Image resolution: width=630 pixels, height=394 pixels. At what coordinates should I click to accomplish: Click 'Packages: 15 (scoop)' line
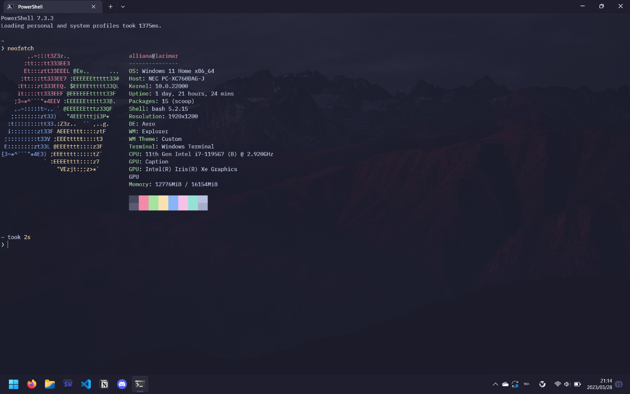[x=162, y=101]
